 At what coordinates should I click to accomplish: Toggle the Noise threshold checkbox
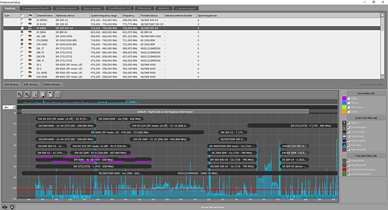349,149
